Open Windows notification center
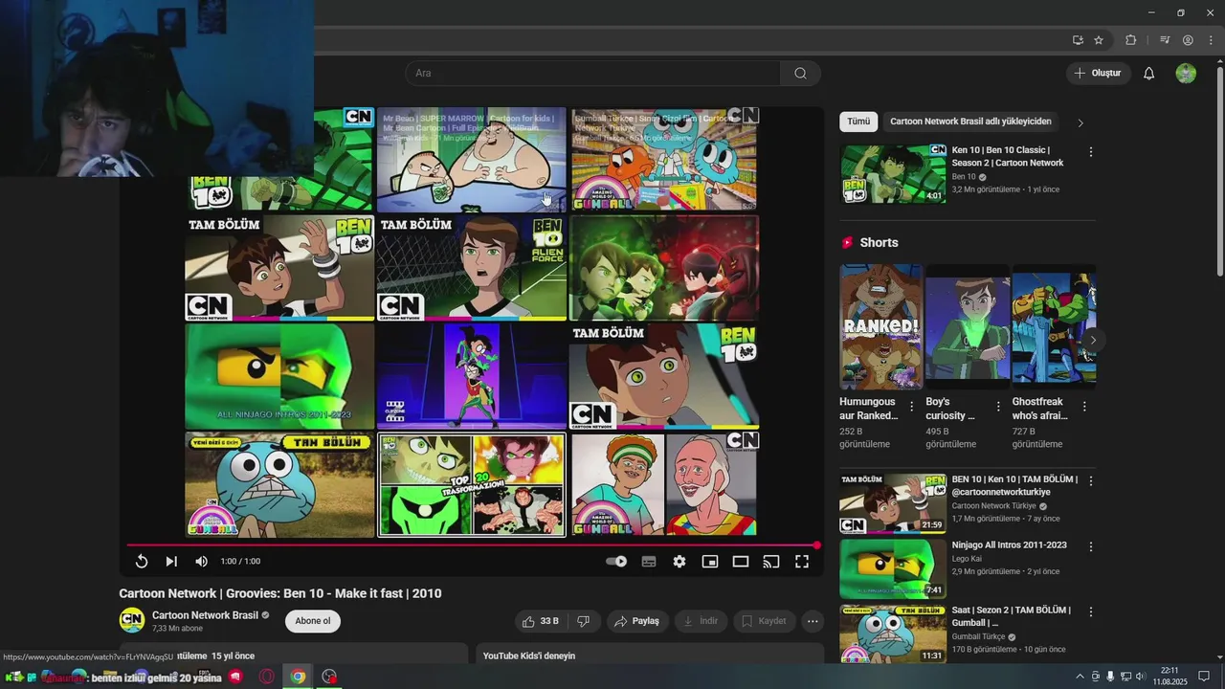Image resolution: width=1225 pixels, height=689 pixels. [1204, 677]
